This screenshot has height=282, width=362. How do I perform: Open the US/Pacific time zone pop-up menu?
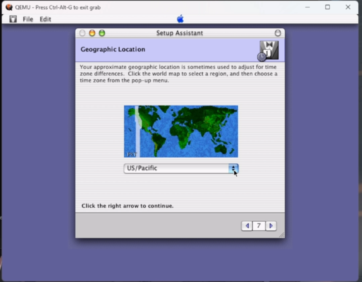[x=176, y=169]
